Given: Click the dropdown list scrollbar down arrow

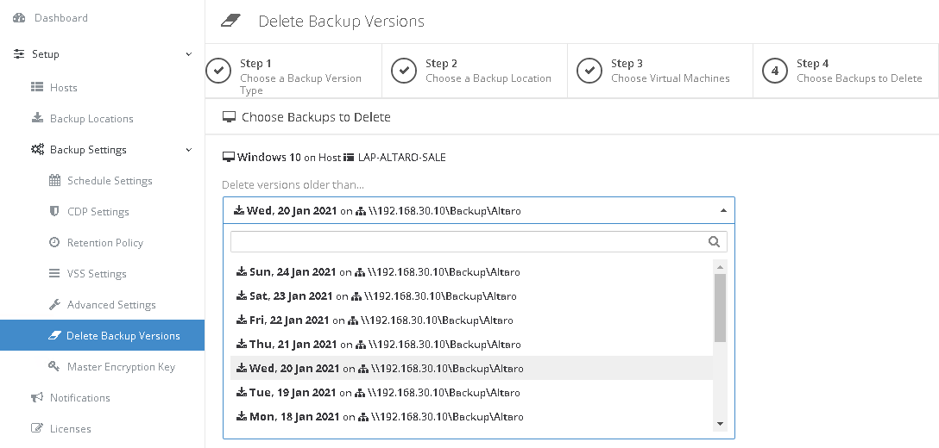Looking at the screenshot, I should click(720, 423).
